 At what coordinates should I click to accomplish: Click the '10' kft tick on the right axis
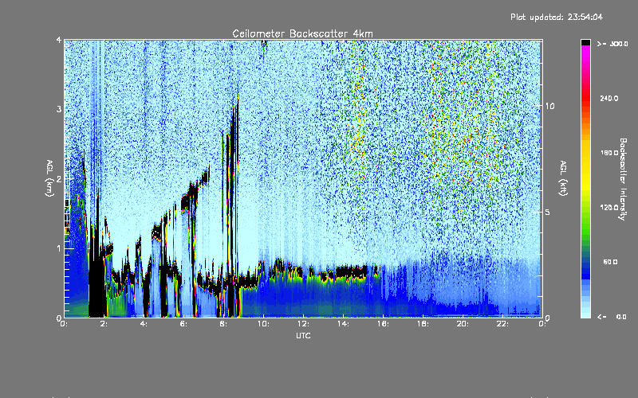549,106
